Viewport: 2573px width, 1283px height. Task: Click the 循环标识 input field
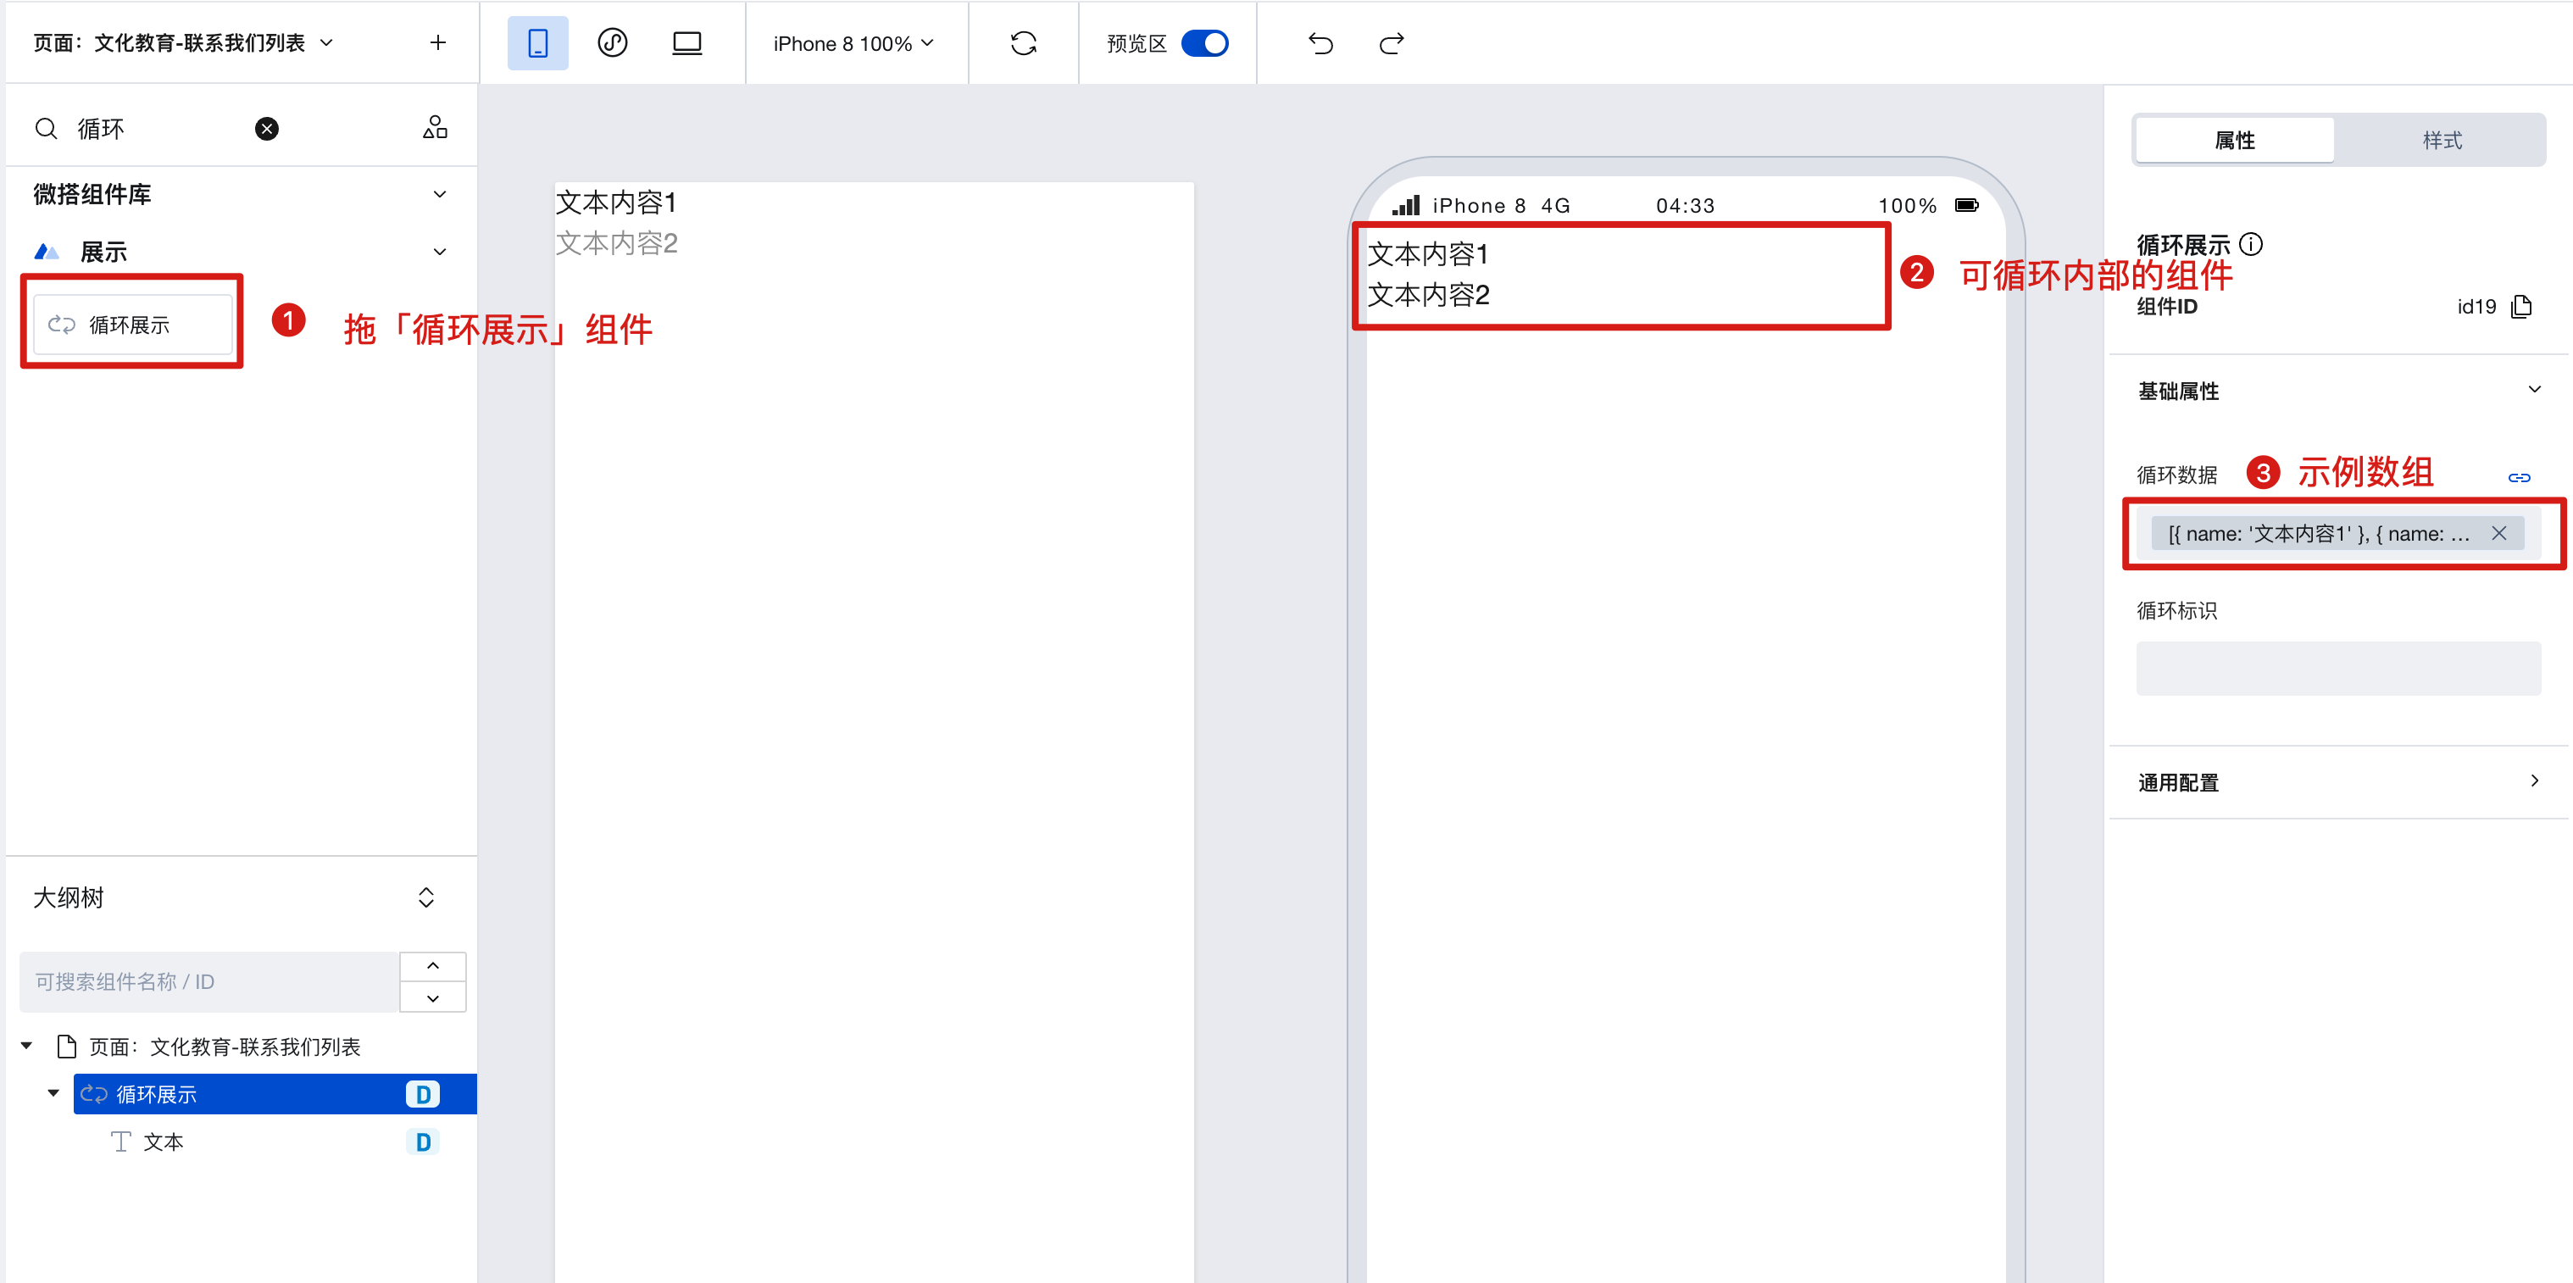pos(2338,668)
